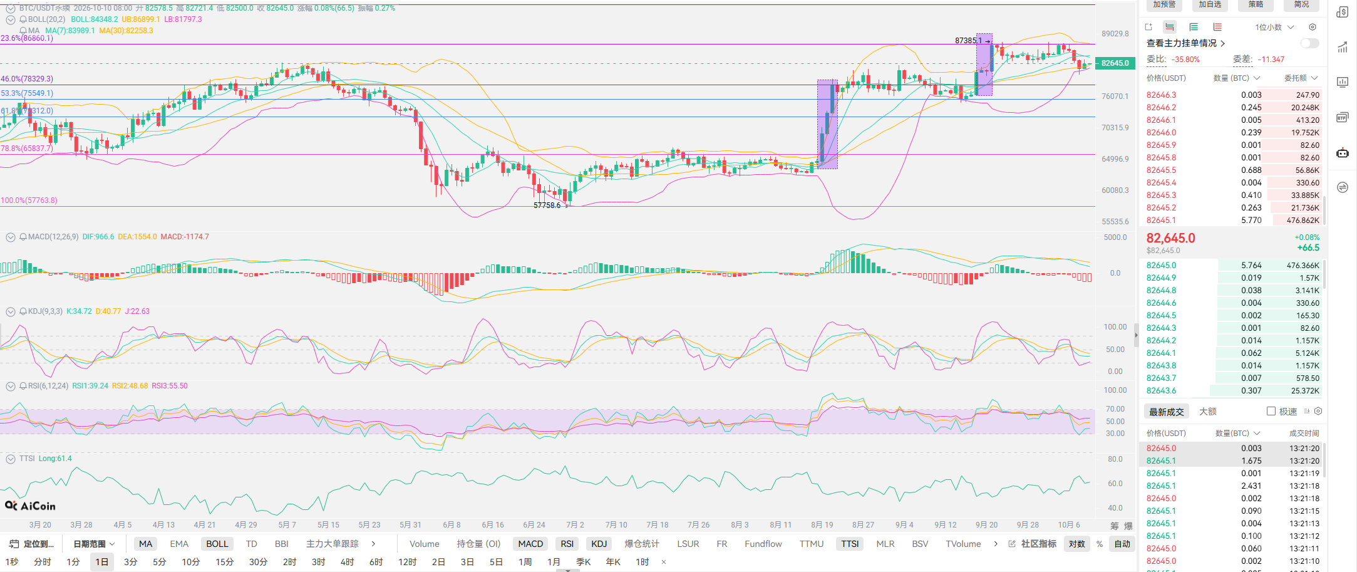Open the robot sidebar icon
1357x572 pixels.
pyautogui.click(x=1343, y=152)
